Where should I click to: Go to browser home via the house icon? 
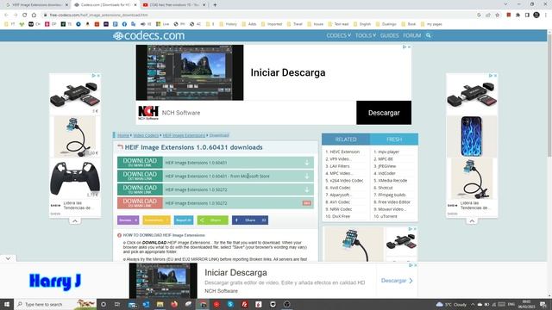[34, 15]
